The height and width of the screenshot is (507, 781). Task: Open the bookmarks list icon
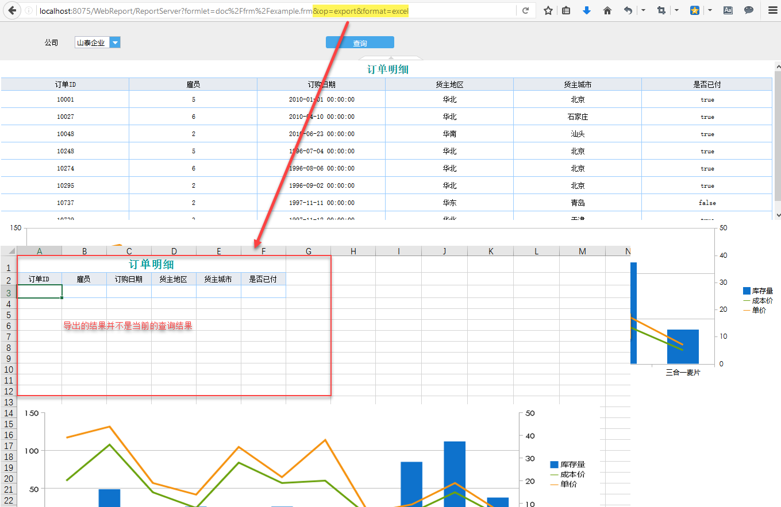566,10
